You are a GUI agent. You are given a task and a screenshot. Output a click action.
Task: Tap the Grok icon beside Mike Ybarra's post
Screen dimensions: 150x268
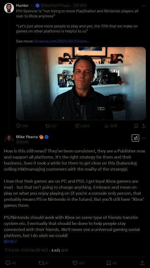[135, 138]
